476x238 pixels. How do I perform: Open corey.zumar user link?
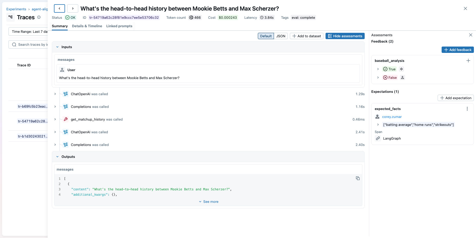[392, 117]
